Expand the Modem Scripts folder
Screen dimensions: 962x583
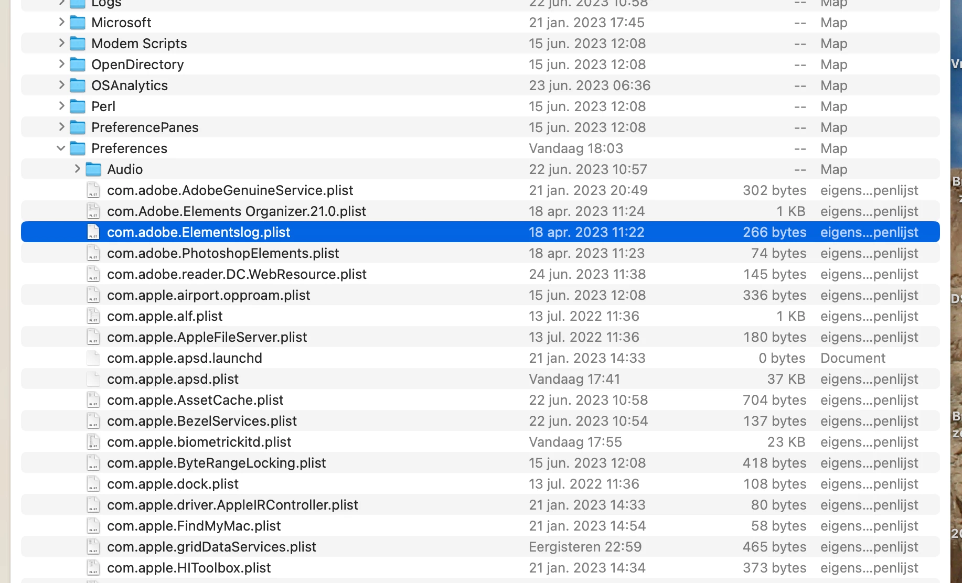(61, 43)
